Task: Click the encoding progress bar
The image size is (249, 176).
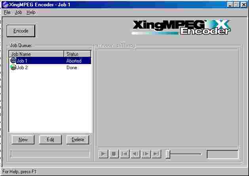Action: (x=50, y=154)
